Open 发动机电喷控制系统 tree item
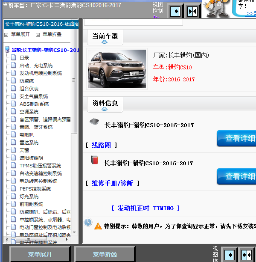The width and height of the screenshot is (256, 262). click(x=41, y=73)
